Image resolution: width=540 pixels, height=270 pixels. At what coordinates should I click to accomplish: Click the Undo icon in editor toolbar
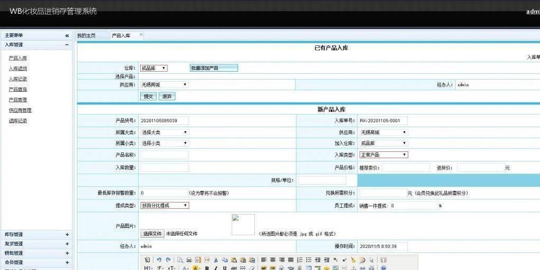(x=159, y=260)
